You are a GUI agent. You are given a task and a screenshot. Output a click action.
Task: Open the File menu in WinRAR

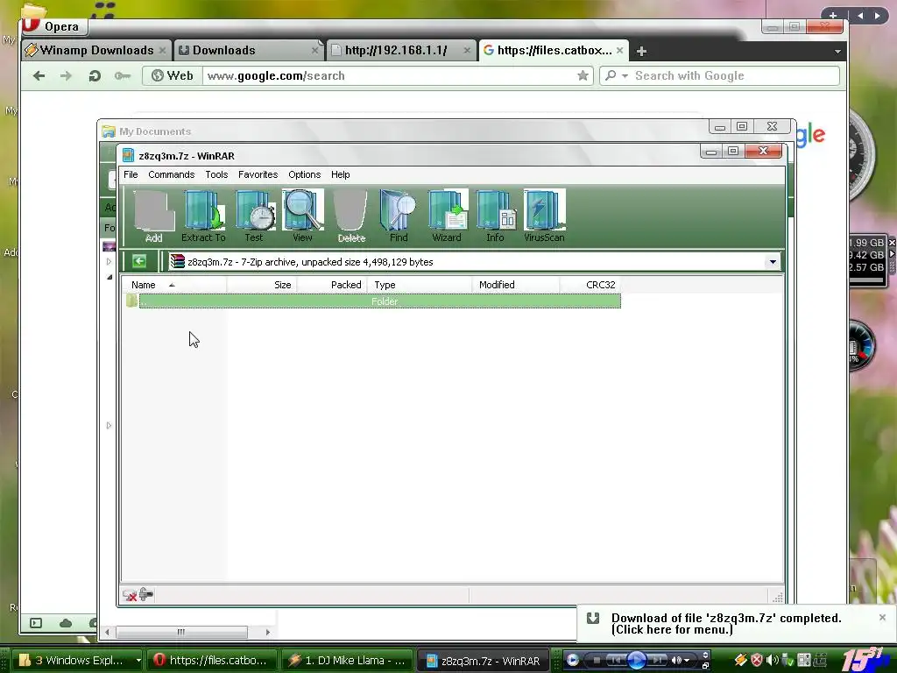131,174
